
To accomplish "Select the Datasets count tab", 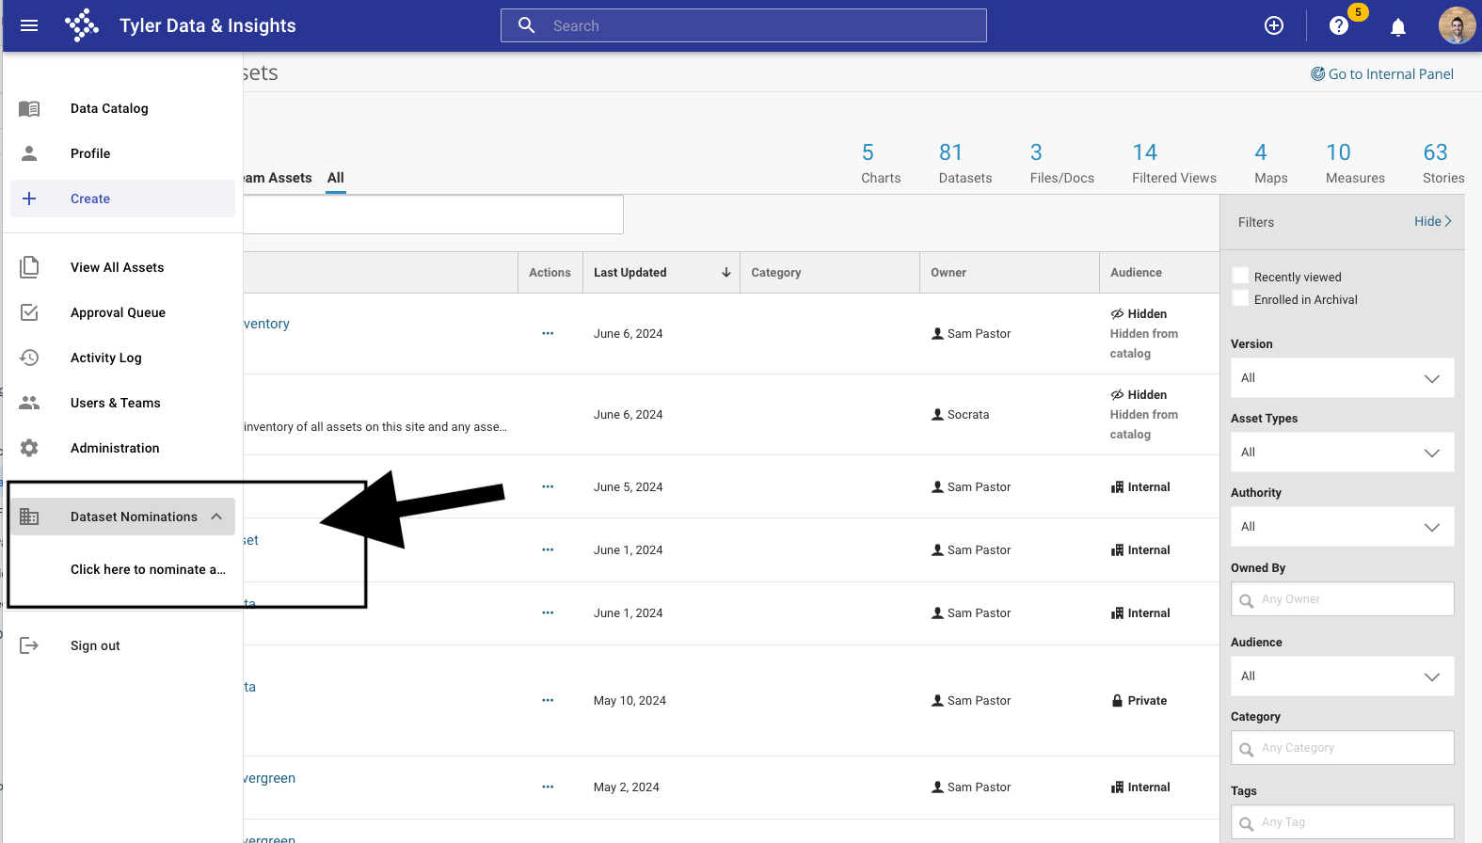I will point(965,163).
